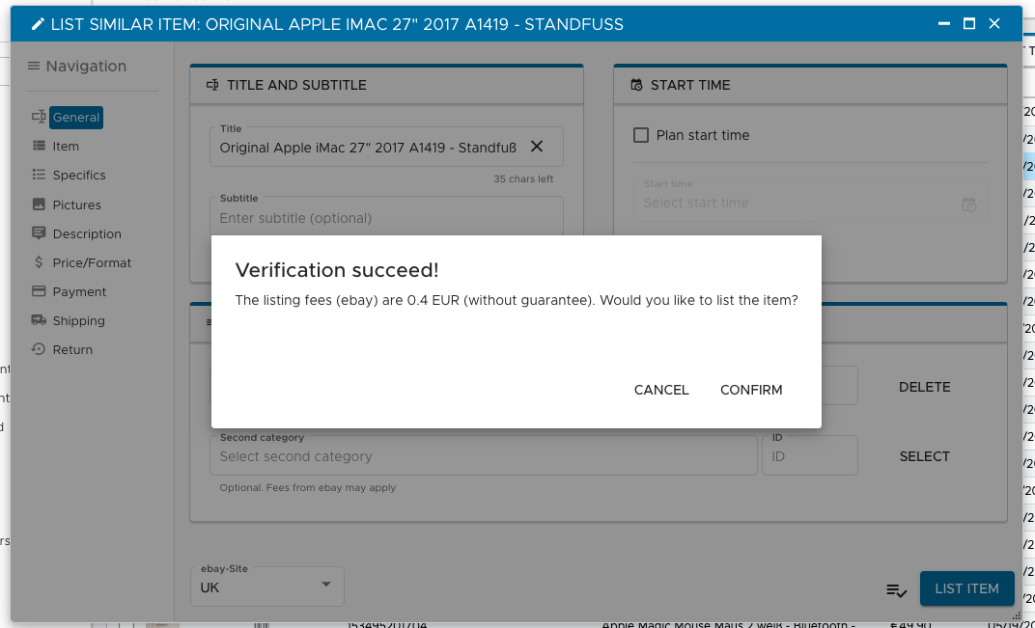Cancel the verification dialog

(661, 390)
